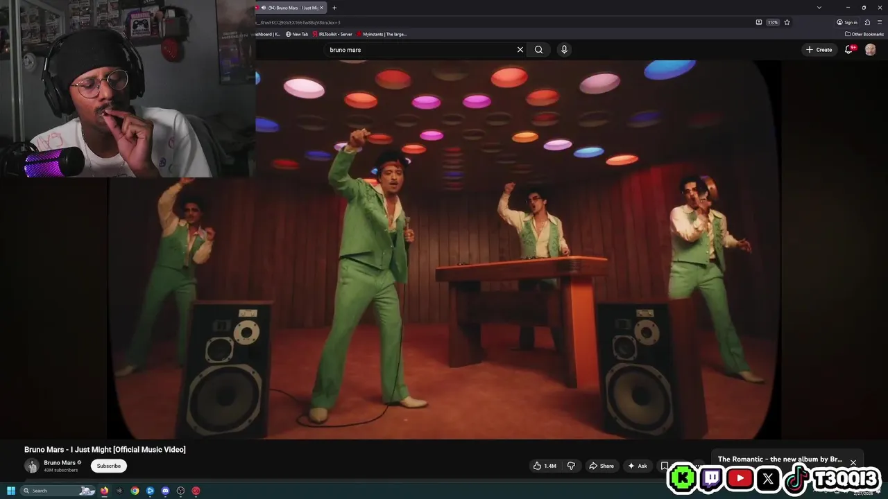This screenshot has height=499, width=888.
Task: Open the Bruno Mars channel name link
Action: click(60, 463)
